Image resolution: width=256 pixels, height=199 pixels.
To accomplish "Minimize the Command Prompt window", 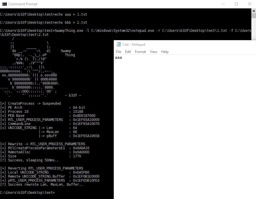I will (x=223, y=4).
